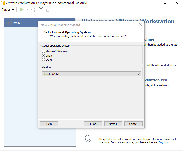Viewport: 183px width, 151px height.
Task: Select the Other radio button
Action: coord(43,60)
